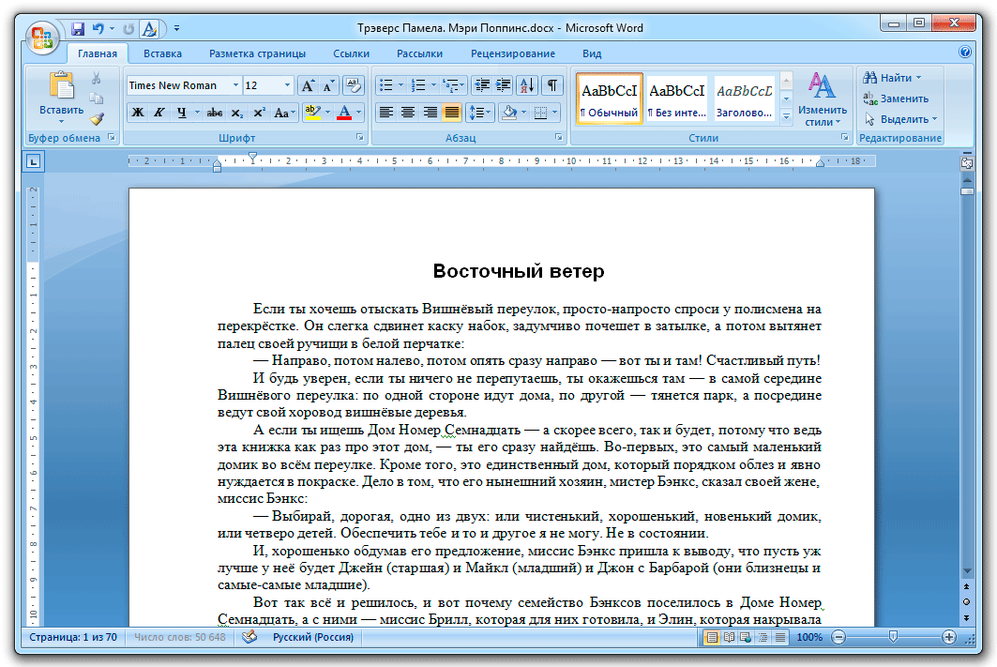Click Русский (Россия) language indicator
Viewport: 997px width, 667px height.
[313, 637]
